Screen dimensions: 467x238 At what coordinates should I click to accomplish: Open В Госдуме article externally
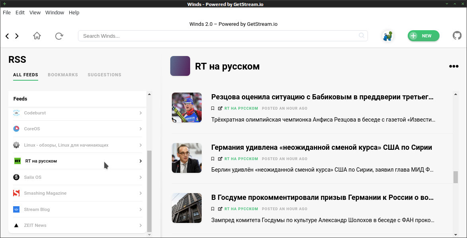pyautogui.click(x=220, y=209)
